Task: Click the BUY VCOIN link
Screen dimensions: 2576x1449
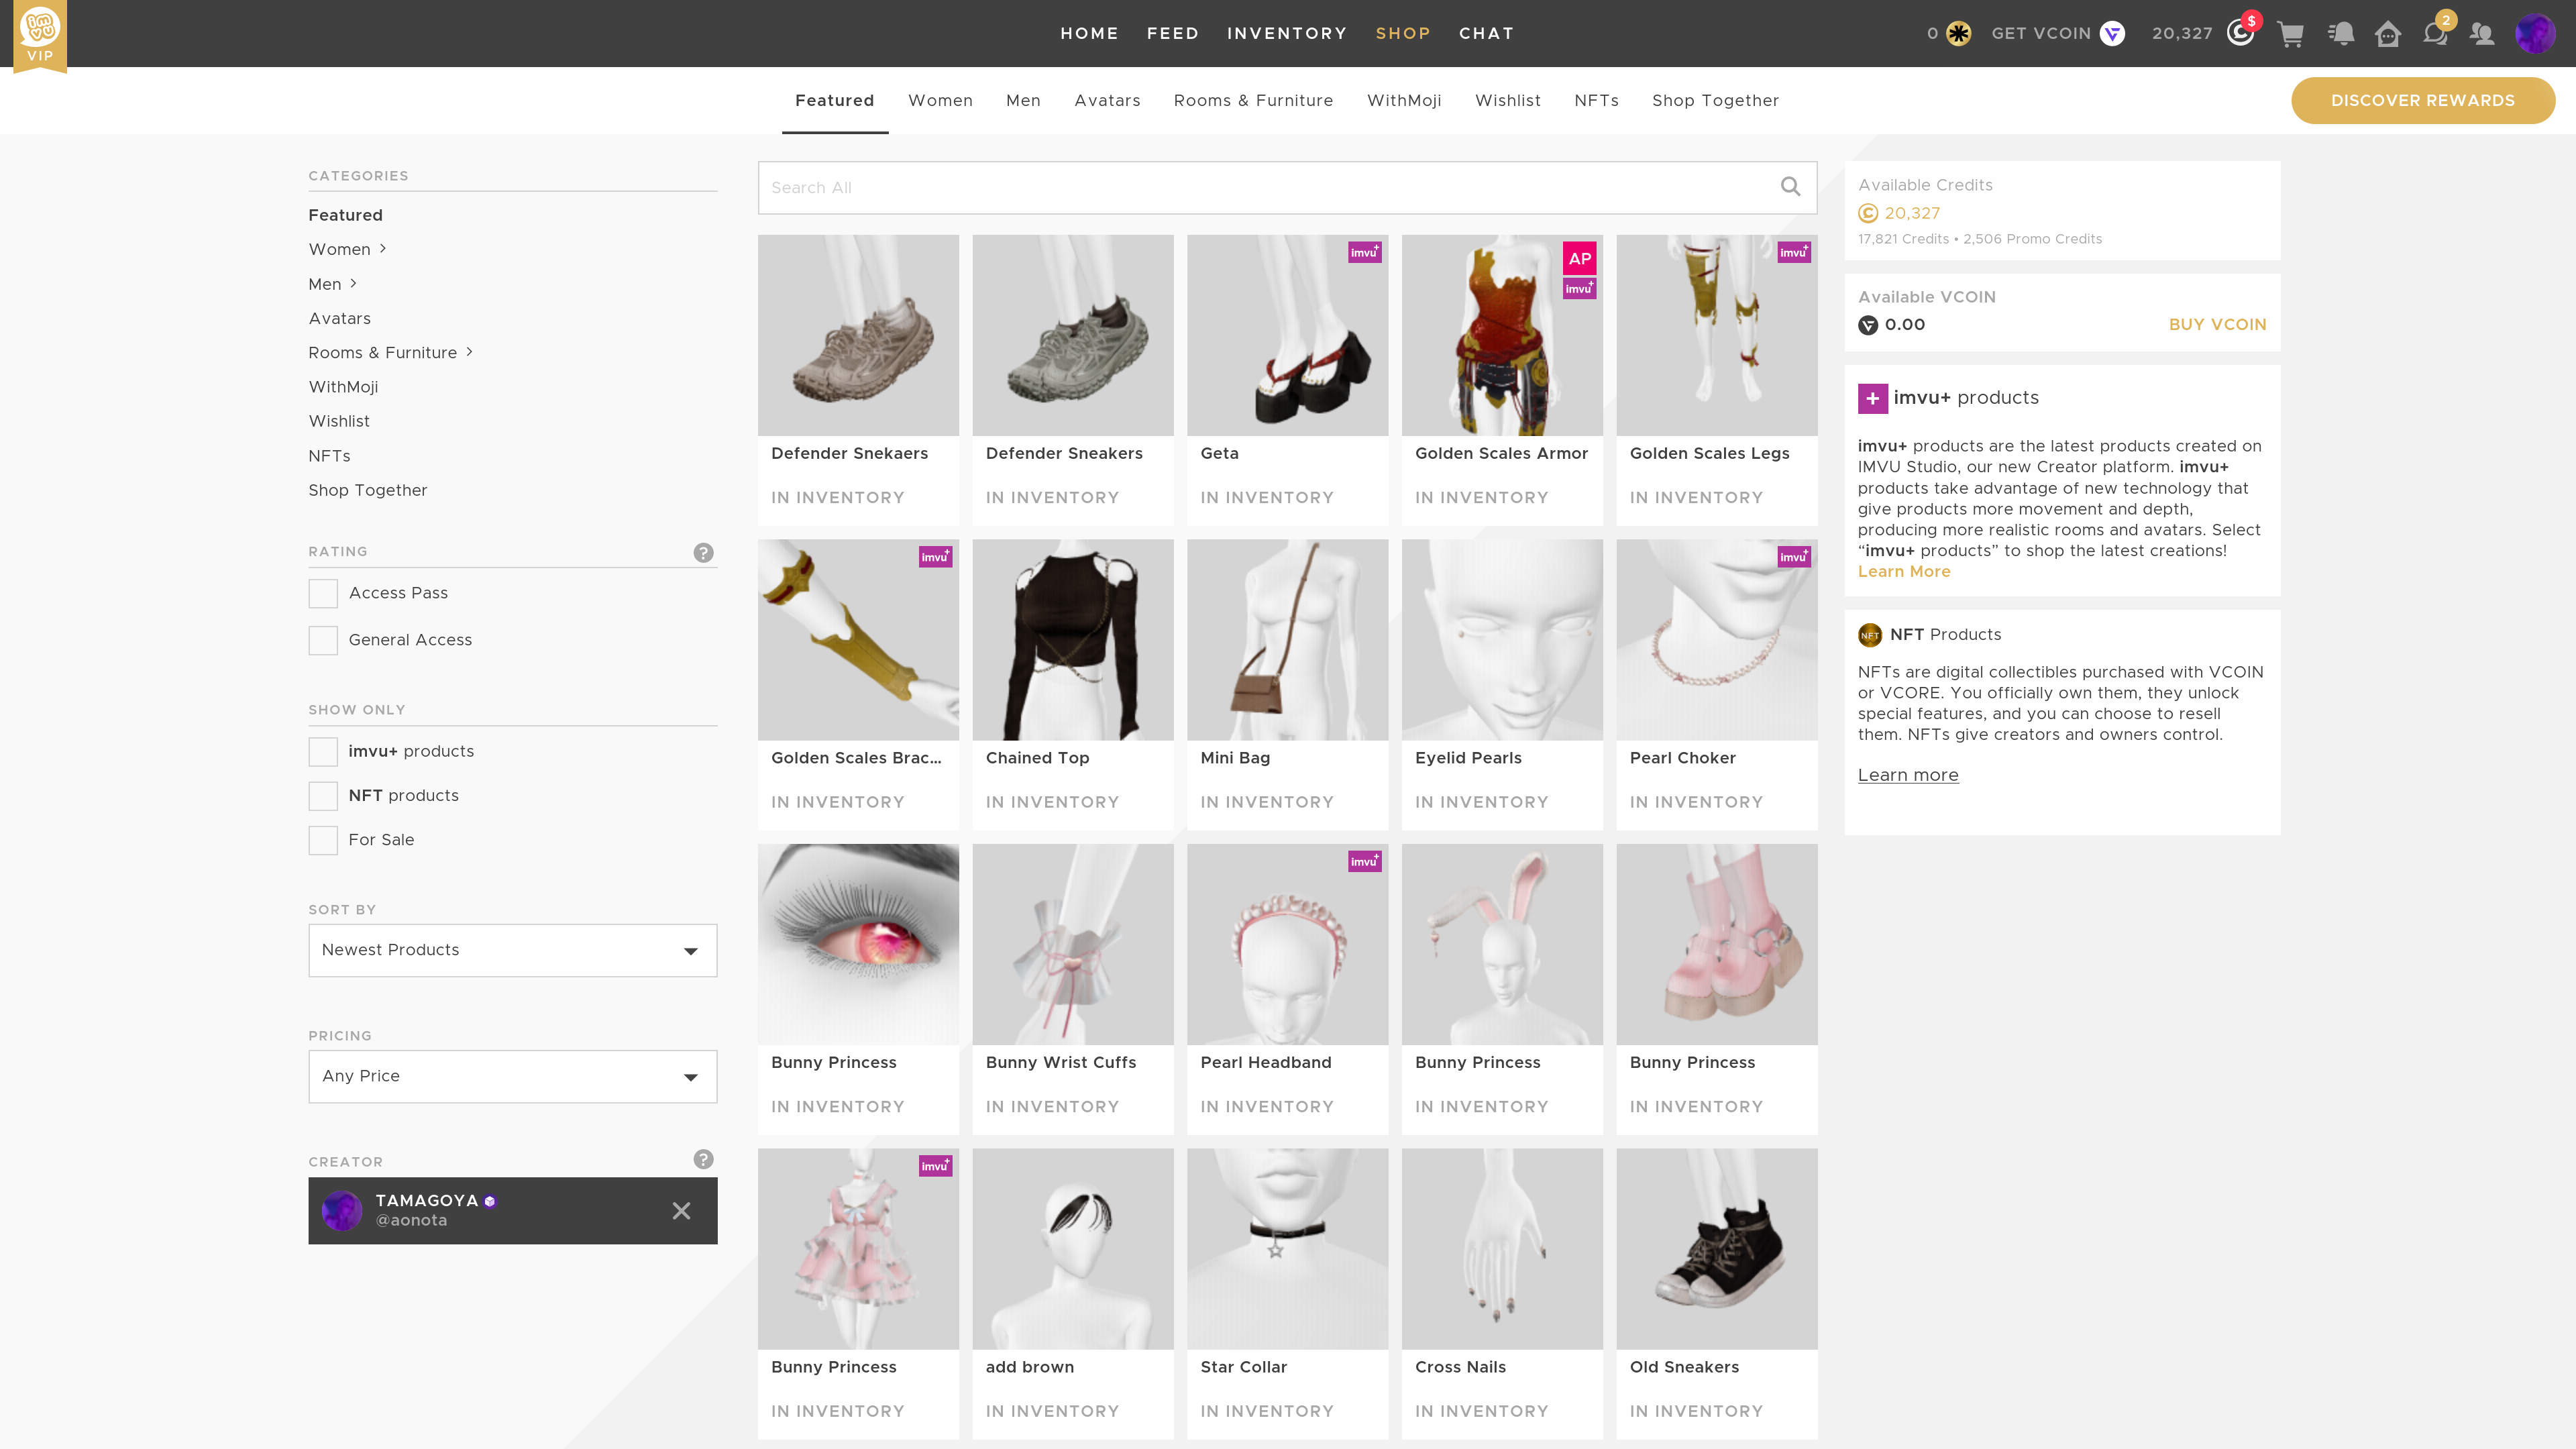Action: click(2217, 324)
